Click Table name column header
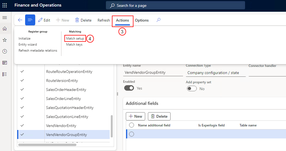 tap(248, 125)
